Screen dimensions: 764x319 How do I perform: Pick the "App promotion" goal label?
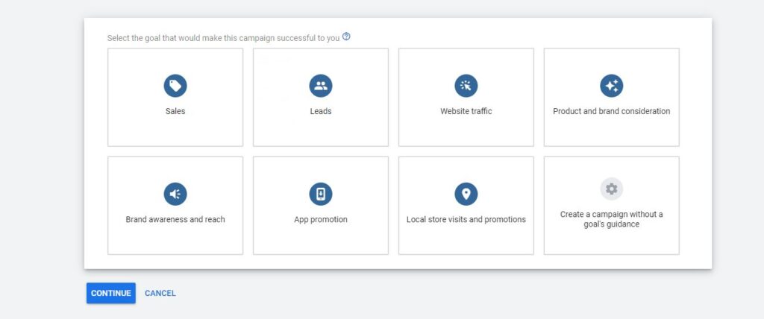click(x=321, y=220)
